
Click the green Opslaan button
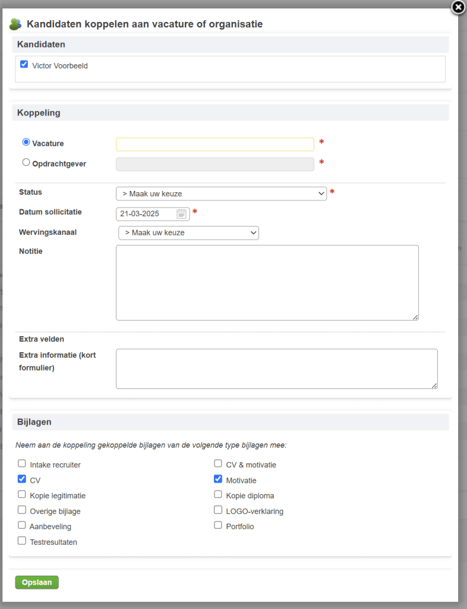37,582
